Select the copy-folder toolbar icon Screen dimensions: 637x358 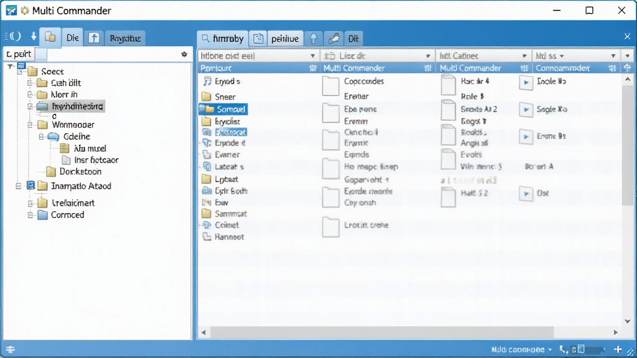point(50,37)
